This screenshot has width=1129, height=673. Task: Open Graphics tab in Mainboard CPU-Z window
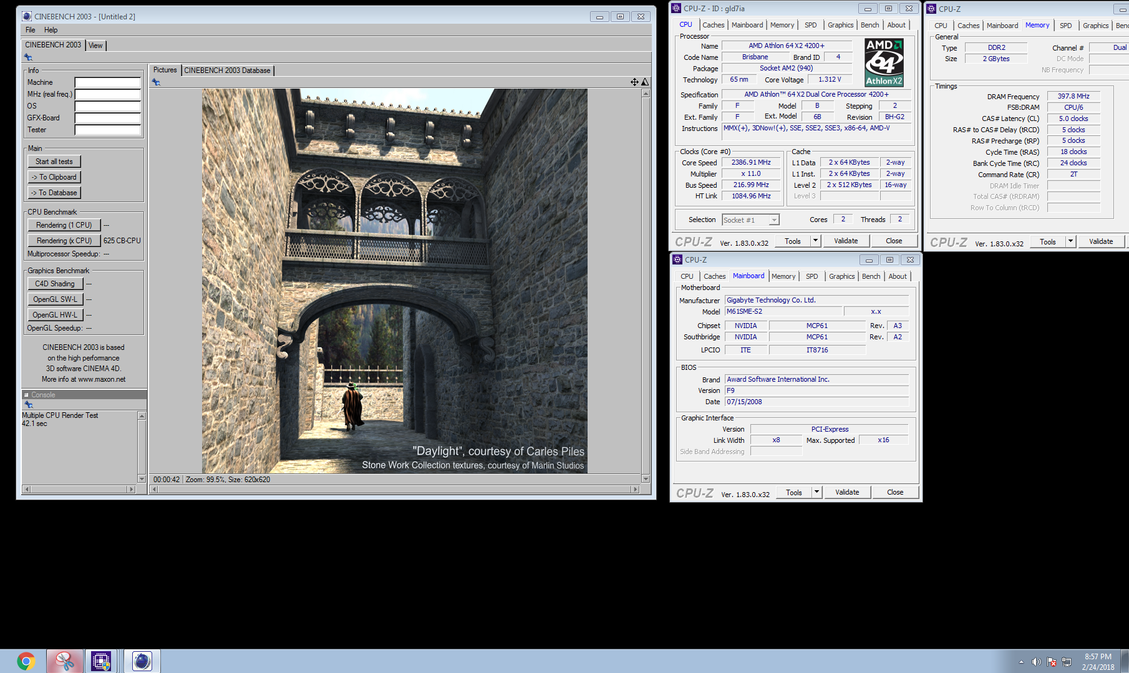point(841,276)
